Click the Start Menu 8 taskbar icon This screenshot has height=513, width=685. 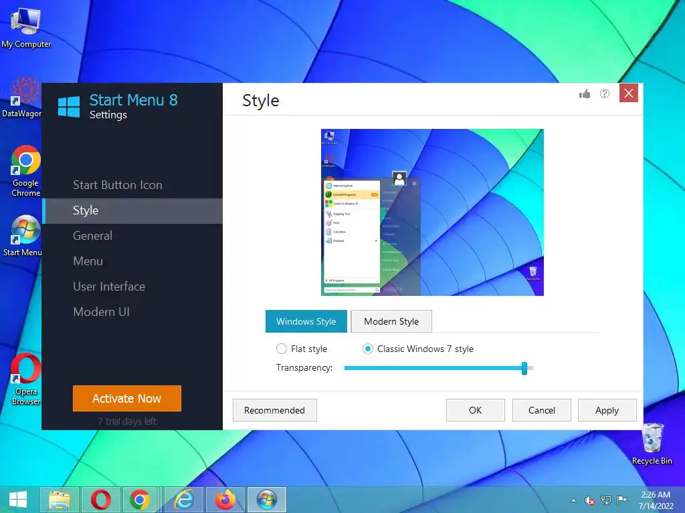tap(267, 500)
